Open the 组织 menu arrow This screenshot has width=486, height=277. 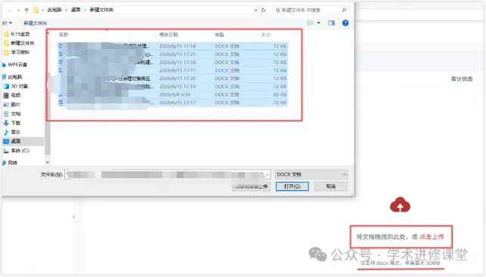[11, 23]
